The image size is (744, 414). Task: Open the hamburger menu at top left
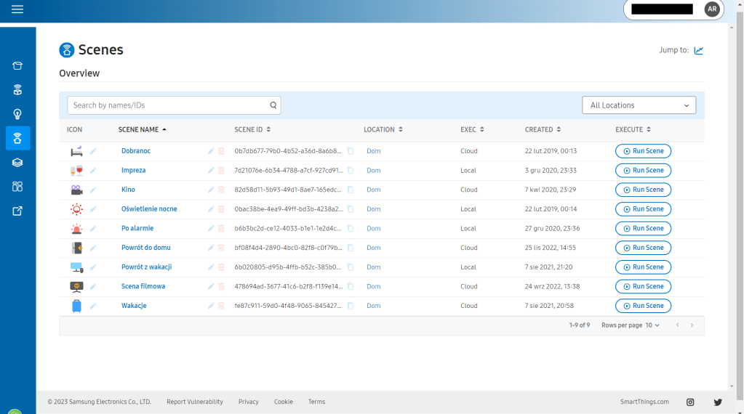17,9
